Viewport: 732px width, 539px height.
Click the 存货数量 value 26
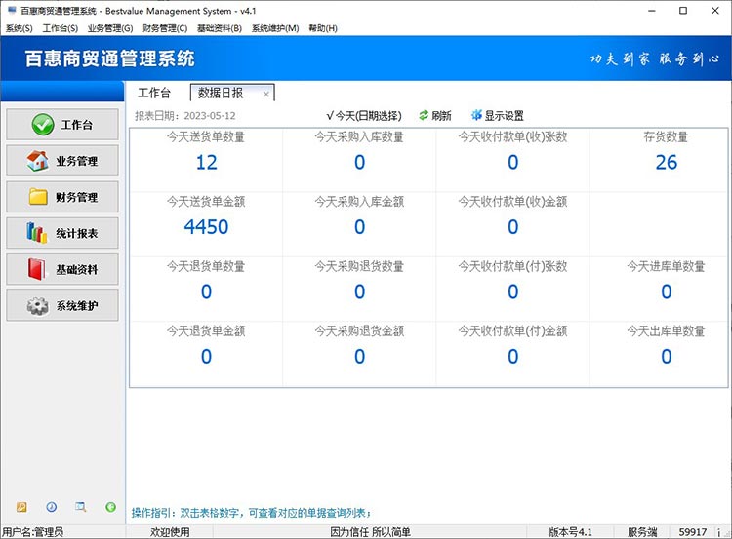667,162
